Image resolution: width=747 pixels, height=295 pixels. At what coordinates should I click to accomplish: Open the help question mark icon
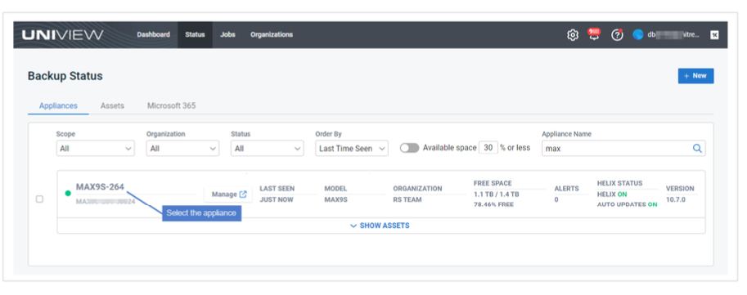pos(617,35)
